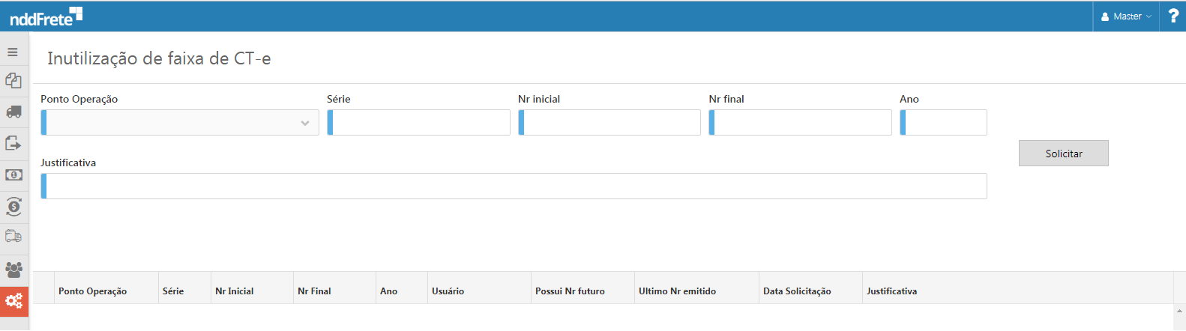Click the orange settings gears icon

(x=13, y=301)
